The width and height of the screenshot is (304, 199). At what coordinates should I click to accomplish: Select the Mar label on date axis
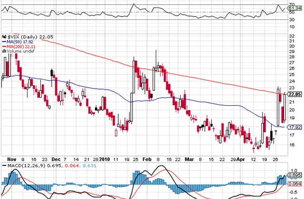pyautogui.click(x=190, y=160)
